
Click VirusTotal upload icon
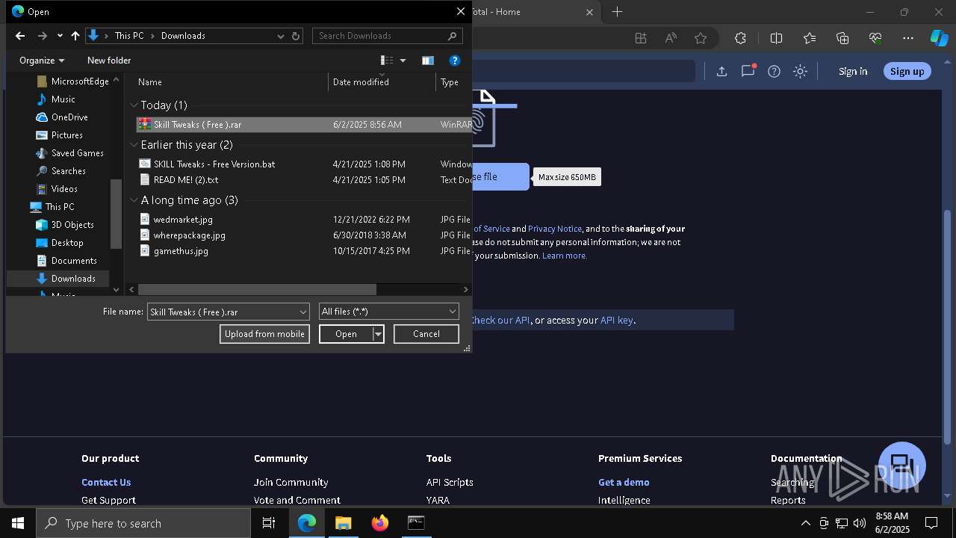(721, 71)
